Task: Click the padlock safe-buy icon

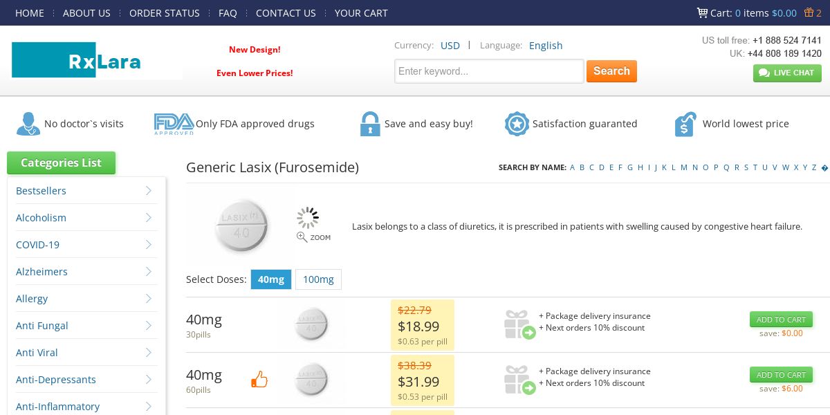Action: pos(370,124)
